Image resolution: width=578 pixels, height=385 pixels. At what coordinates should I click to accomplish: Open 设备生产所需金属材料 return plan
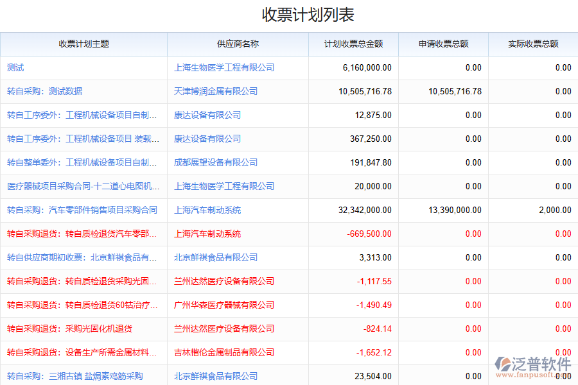pos(82,352)
